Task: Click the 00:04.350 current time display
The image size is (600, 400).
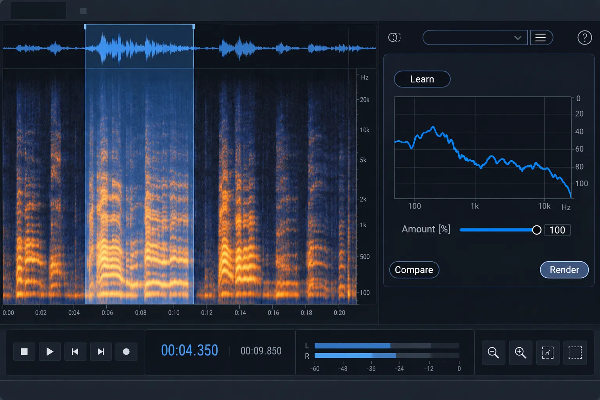Action: pyautogui.click(x=189, y=350)
